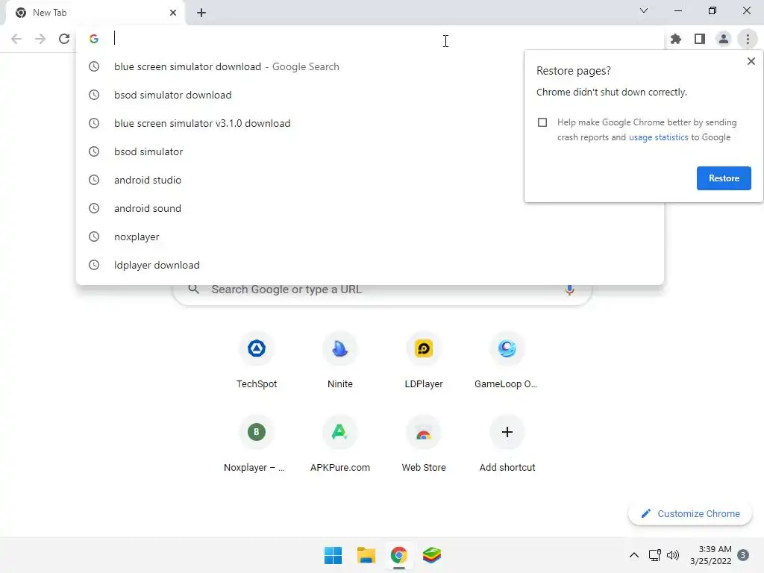
Task: Open the Web Store shortcut
Action: point(424,444)
